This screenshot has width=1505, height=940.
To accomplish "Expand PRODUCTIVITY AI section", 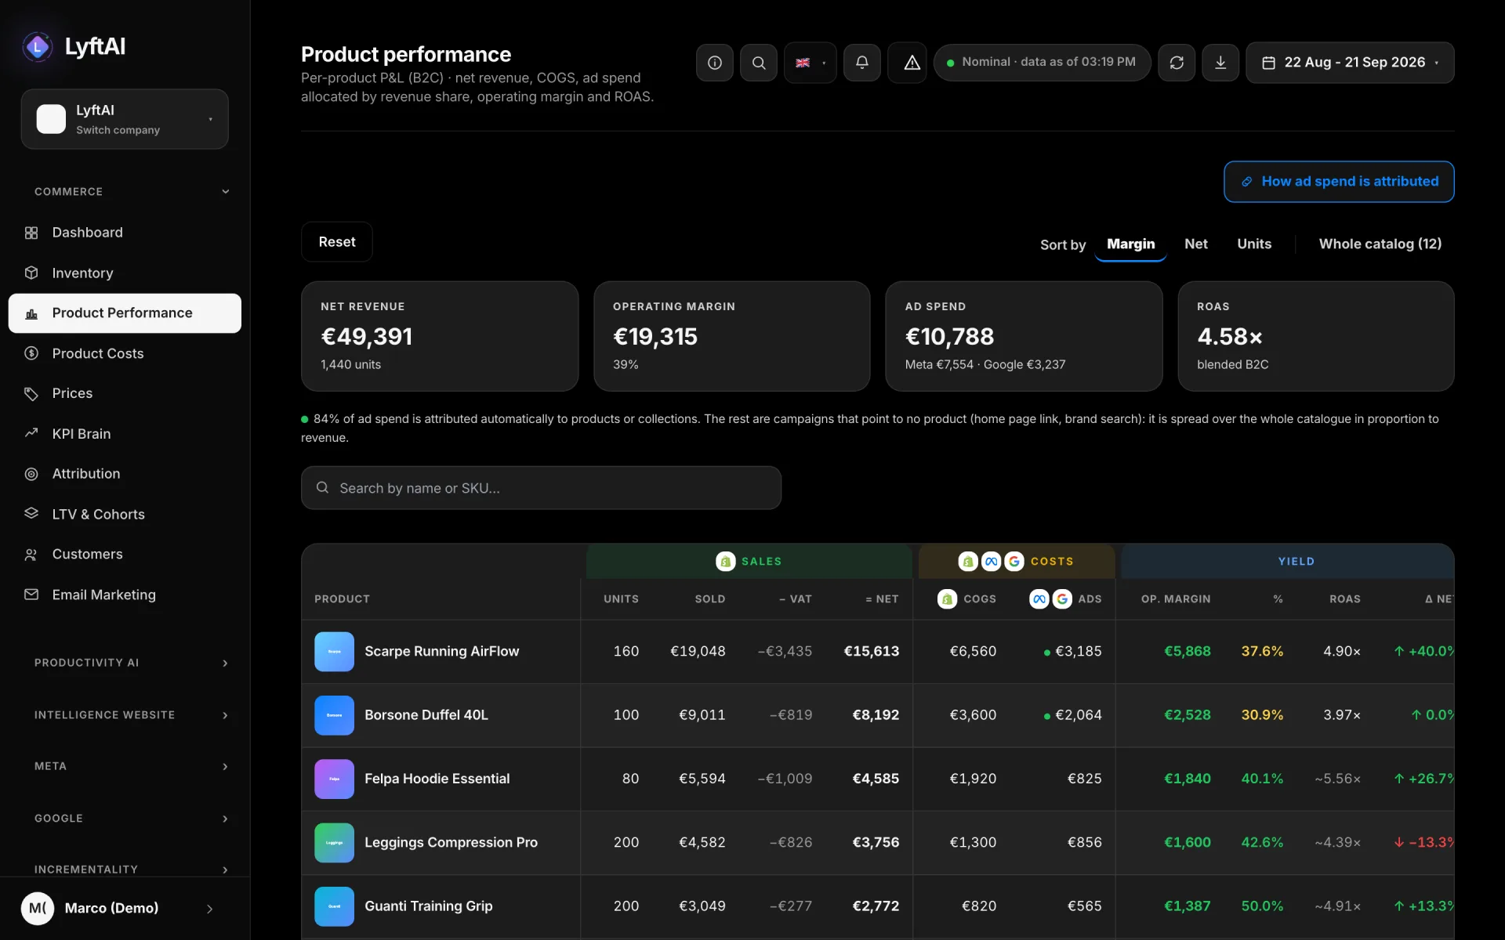I will pyautogui.click(x=131, y=663).
